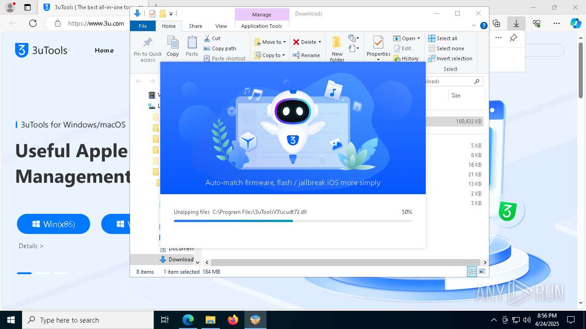Click the Manage contextual tab

262,15
